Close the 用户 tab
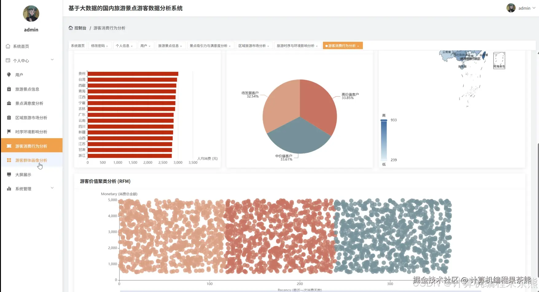The height and width of the screenshot is (292, 539). point(150,46)
